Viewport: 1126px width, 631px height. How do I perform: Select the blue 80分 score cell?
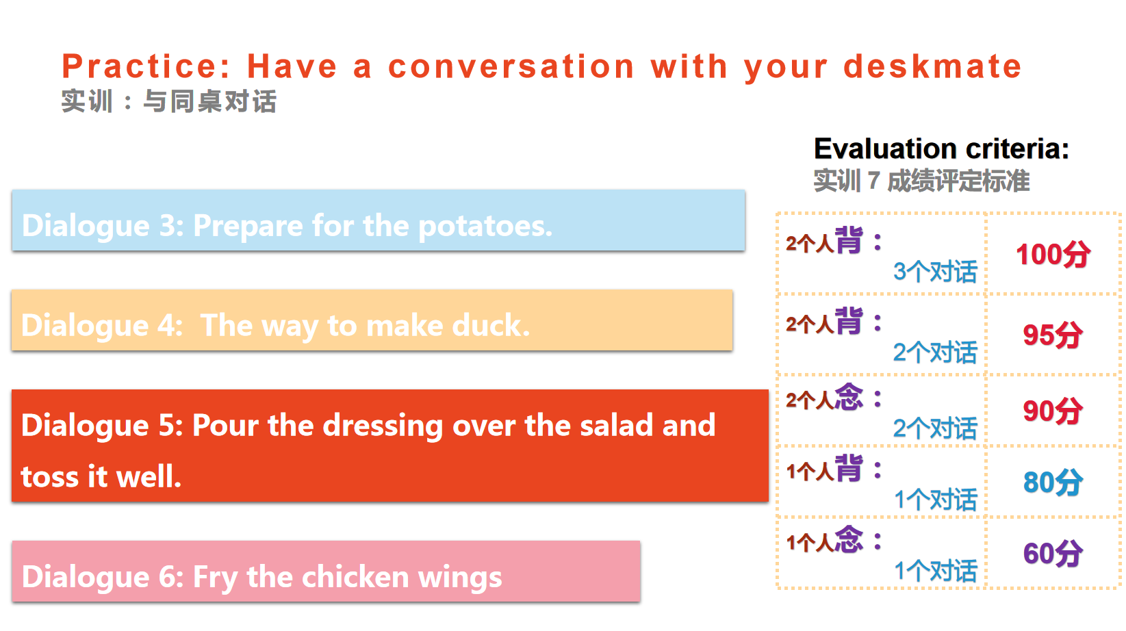tap(1053, 482)
